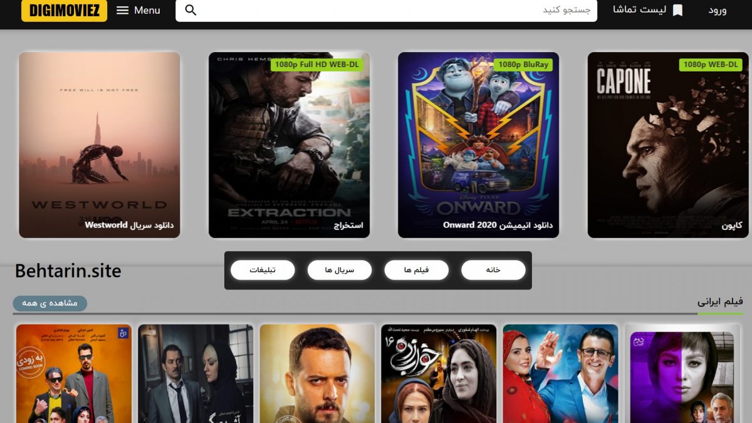Click the استخراج caption text
The image size is (752, 423).
point(348,225)
